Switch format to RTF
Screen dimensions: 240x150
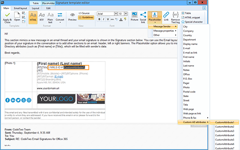click(x=42, y=17)
